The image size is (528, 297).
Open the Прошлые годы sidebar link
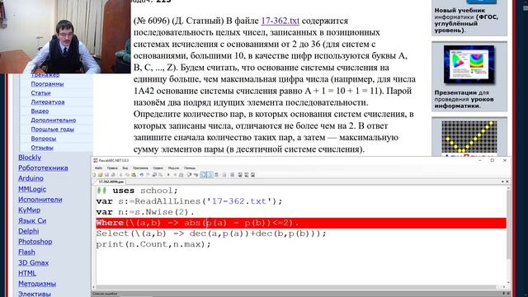[53, 130]
